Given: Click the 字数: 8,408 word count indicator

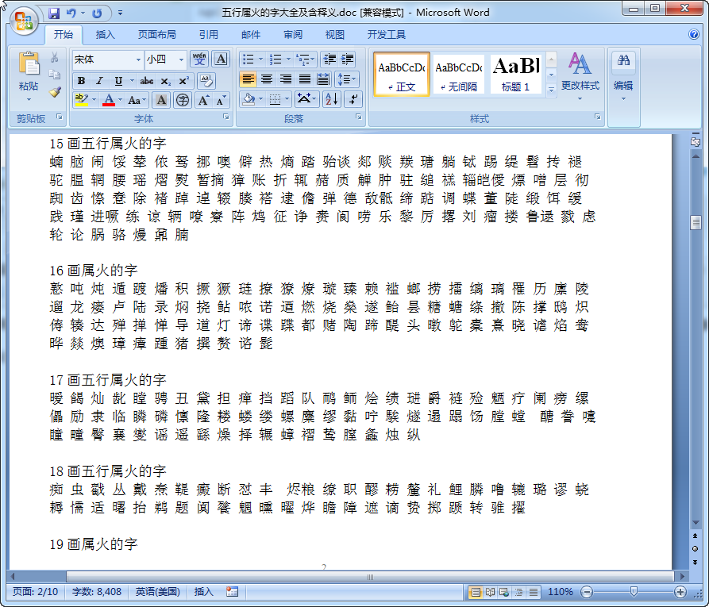Looking at the screenshot, I should click(97, 592).
